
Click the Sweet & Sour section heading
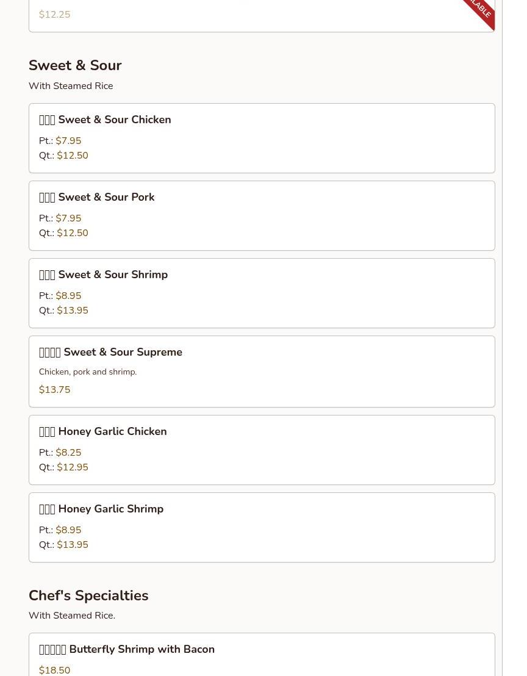75,65
